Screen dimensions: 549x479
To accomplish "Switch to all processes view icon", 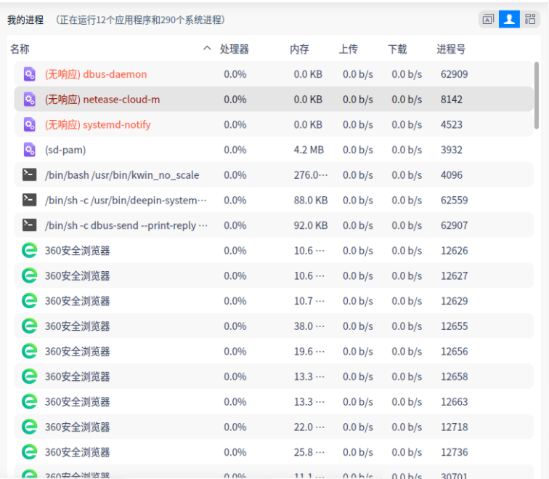I will coord(530,20).
